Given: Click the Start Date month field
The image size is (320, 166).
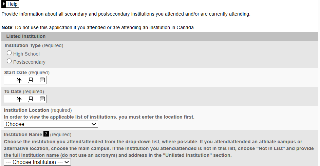Looking at the screenshot, I should point(25,80).
